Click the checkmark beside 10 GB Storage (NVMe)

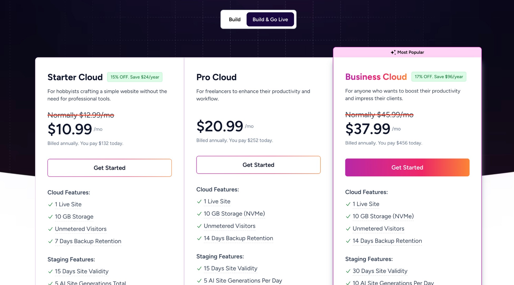[x=199, y=214]
